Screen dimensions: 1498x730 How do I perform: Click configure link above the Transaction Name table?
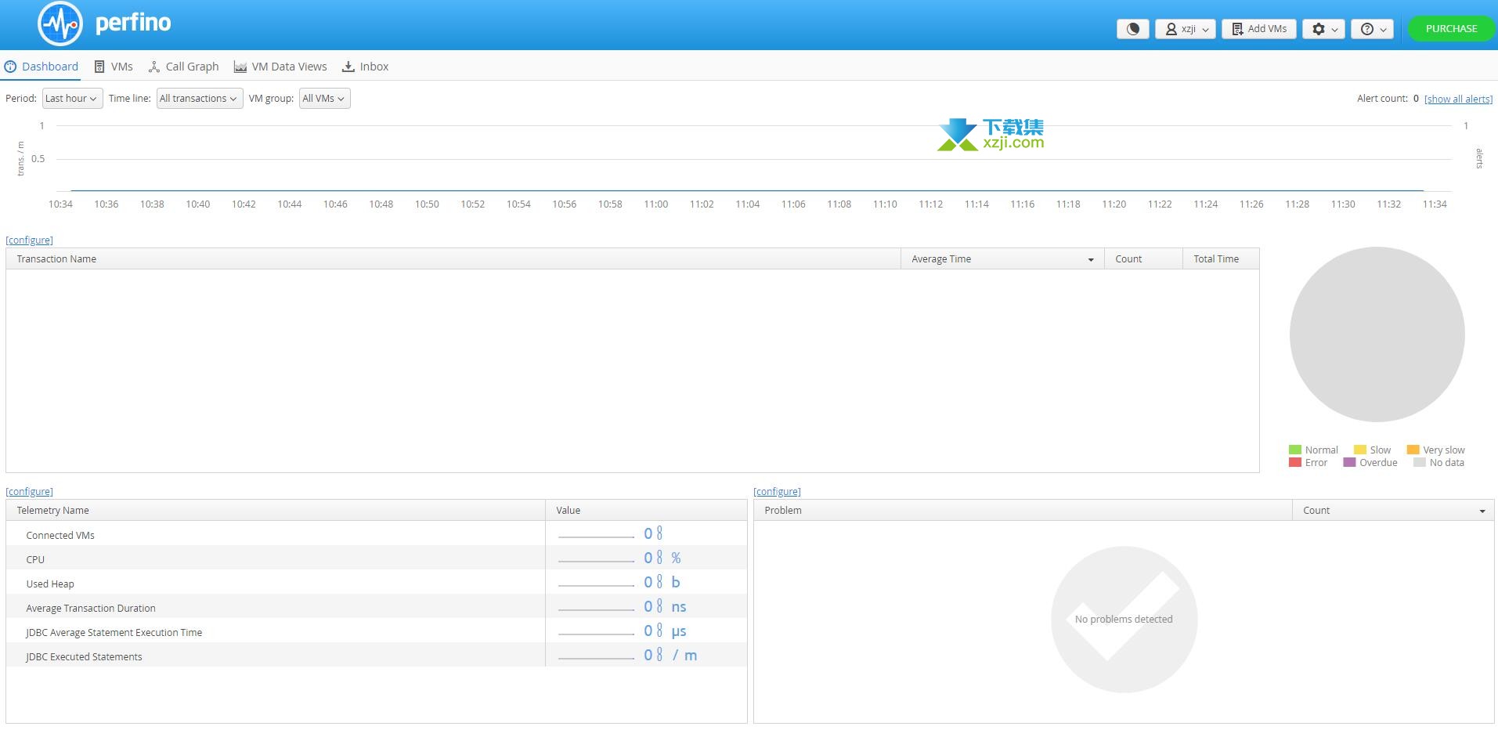coord(30,240)
